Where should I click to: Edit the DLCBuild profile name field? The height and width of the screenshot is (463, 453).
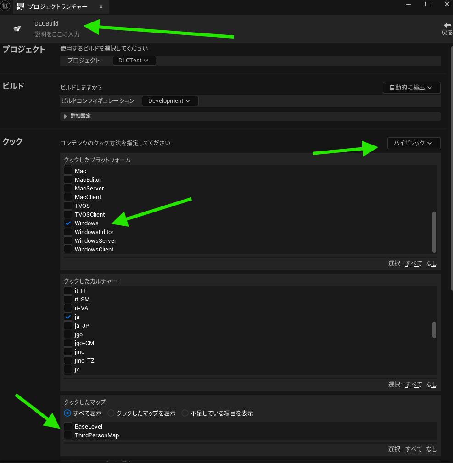tap(46, 23)
